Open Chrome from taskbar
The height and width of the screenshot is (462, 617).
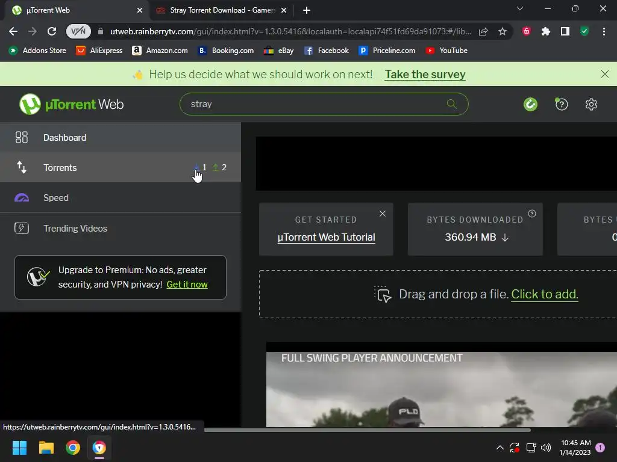tap(73, 448)
